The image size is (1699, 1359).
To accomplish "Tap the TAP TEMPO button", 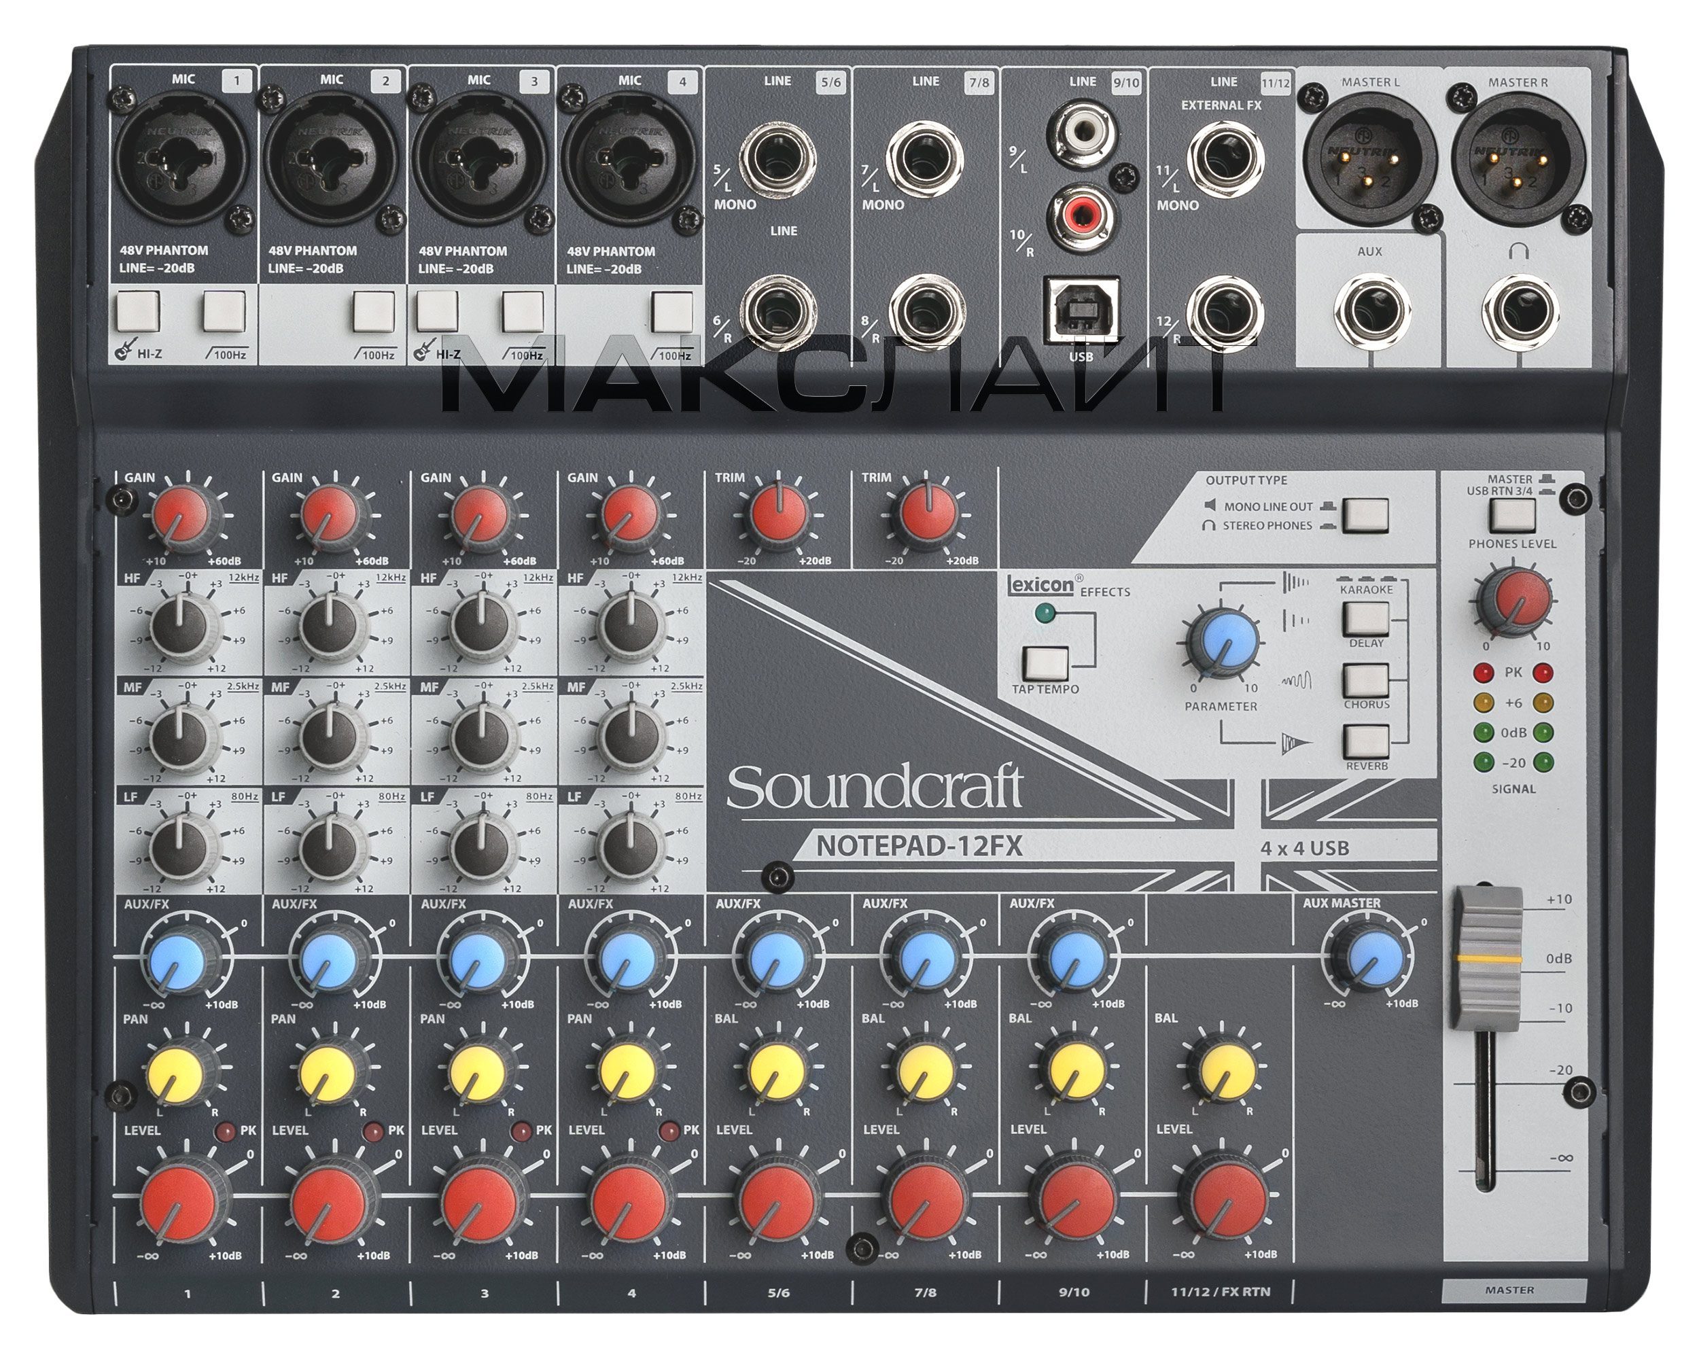I will 1046,663.
